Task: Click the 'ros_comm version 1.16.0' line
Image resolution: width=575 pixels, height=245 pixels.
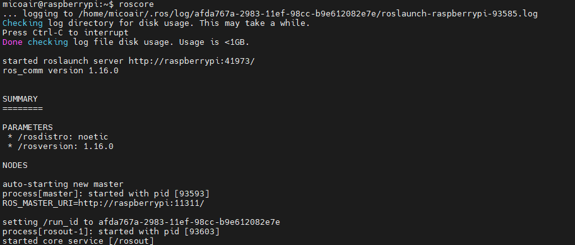Action: pyautogui.click(x=61, y=71)
